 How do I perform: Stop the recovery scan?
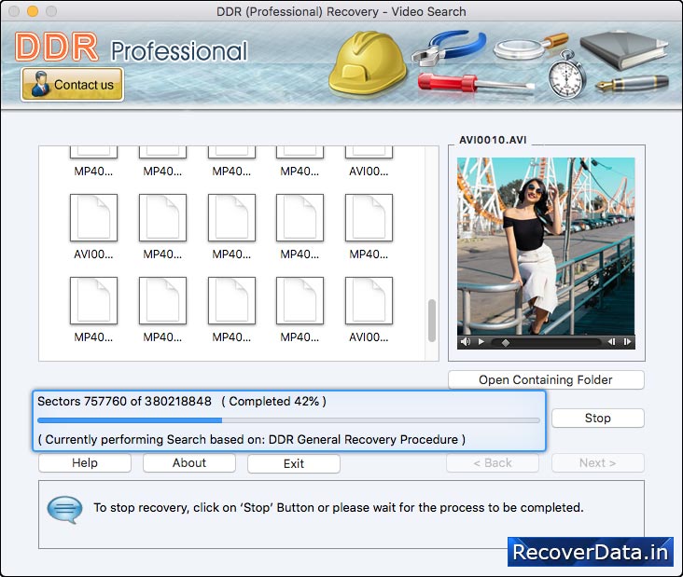click(x=597, y=418)
